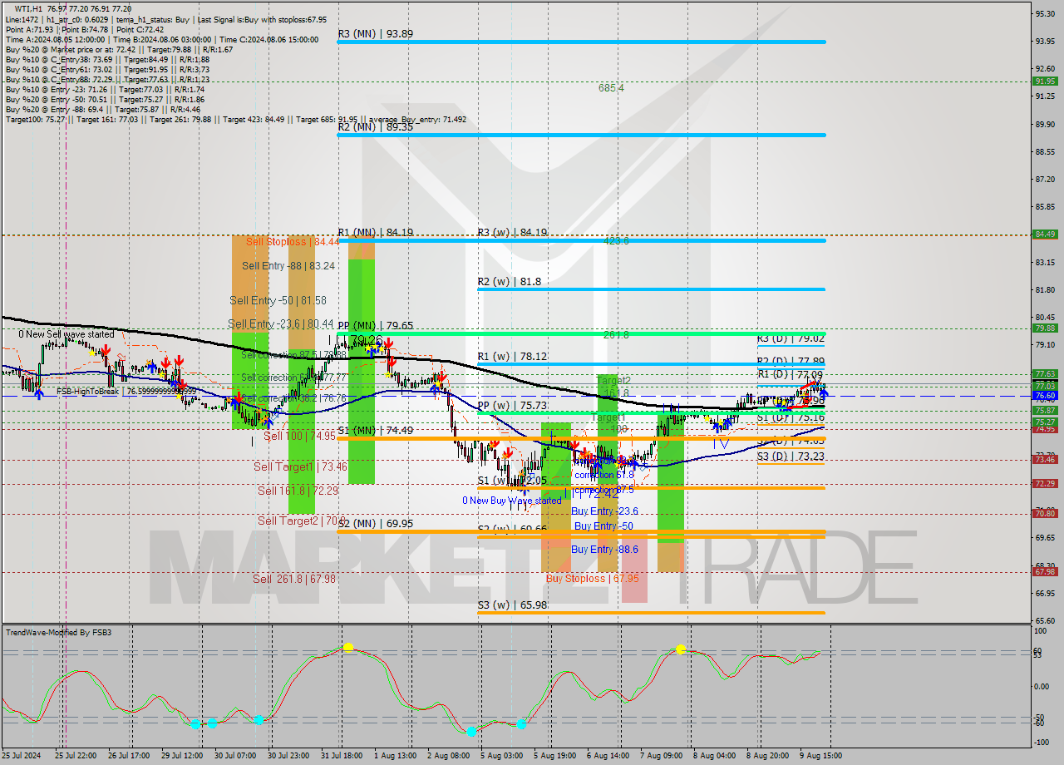Click the Buy Entry -88.6 label
This screenshot has height=765, width=1064.
tap(604, 550)
